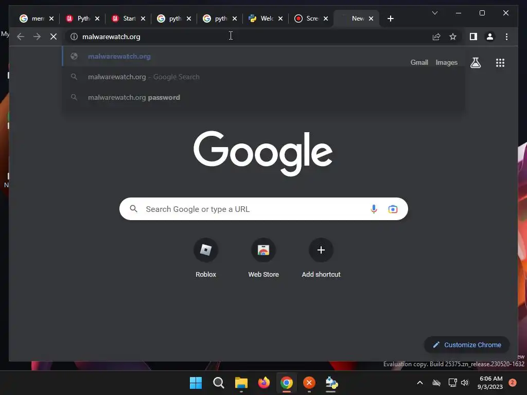Screen dimensions: 527x395
Task: Share this page icon
Action: tap(436, 37)
